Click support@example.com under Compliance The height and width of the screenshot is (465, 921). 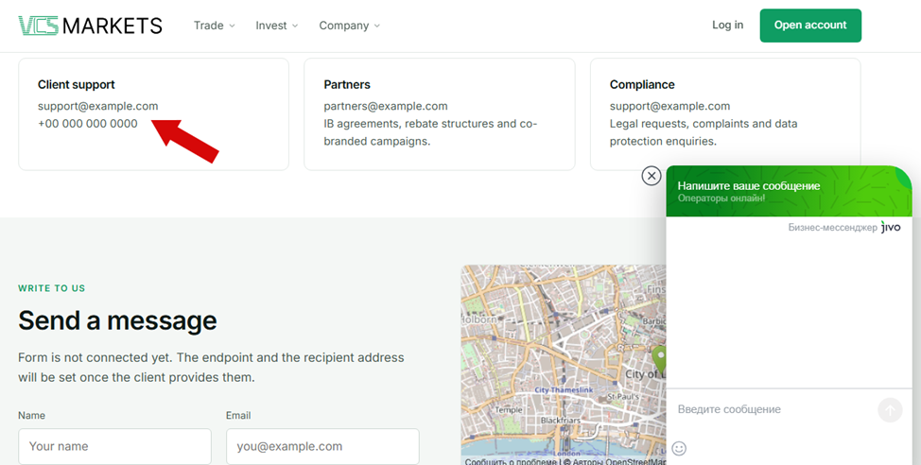[x=669, y=106]
